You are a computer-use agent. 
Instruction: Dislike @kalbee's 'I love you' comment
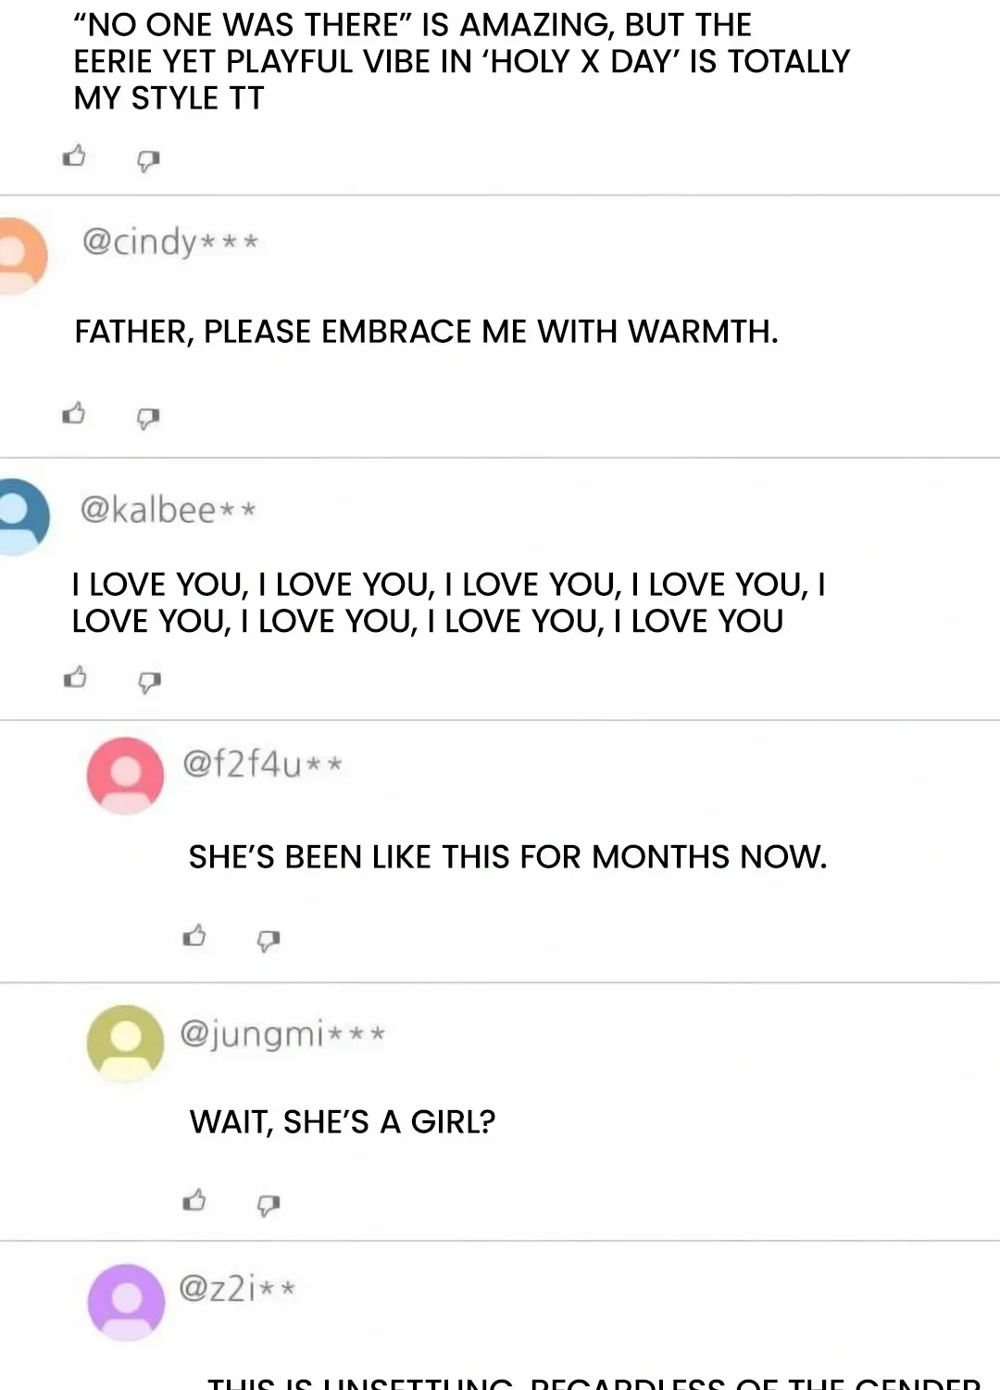coord(149,683)
